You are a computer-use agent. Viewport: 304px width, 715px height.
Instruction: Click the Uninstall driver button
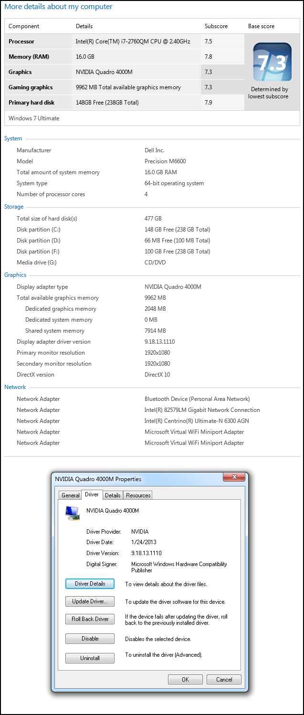[x=90, y=658]
